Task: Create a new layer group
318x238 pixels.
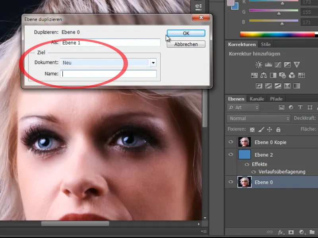Action: coord(312,232)
